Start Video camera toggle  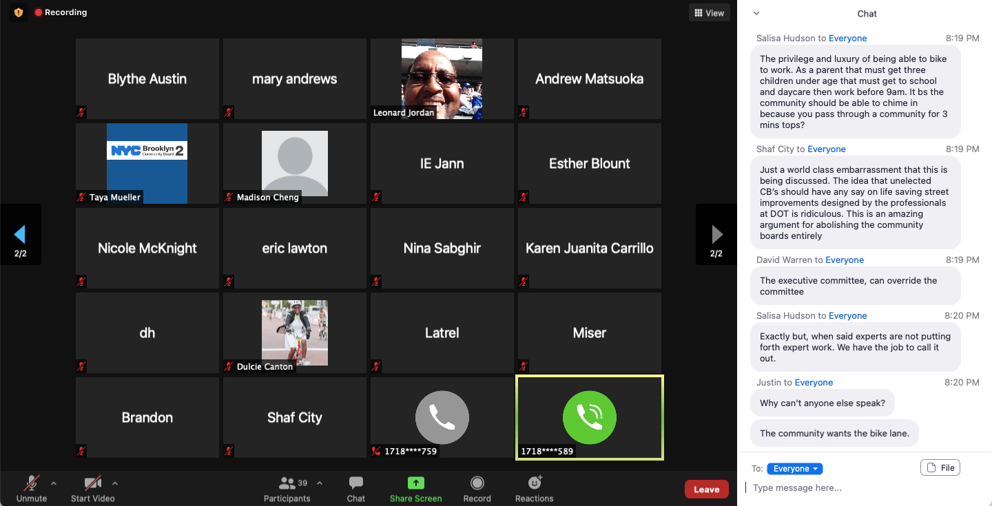tap(92, 483)
